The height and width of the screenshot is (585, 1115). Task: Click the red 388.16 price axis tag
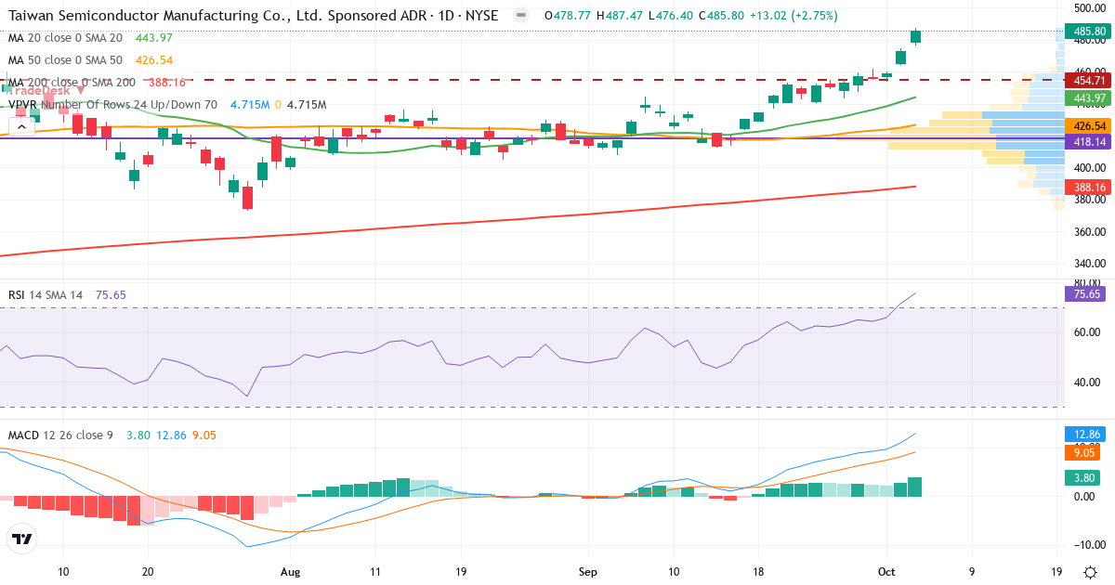point(1088,187)
